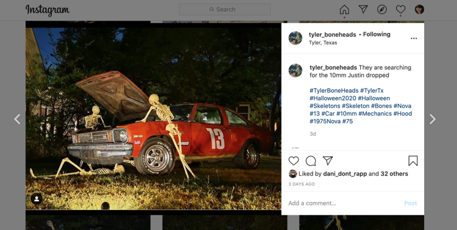Open the #1975Nova hashtag link

pyautogui.click(x=325, y=121)
